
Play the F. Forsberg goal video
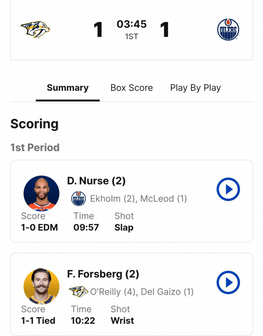228,283
